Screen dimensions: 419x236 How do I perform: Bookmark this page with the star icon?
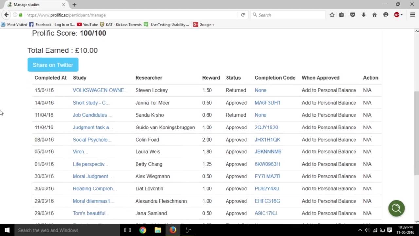point(332,15)
